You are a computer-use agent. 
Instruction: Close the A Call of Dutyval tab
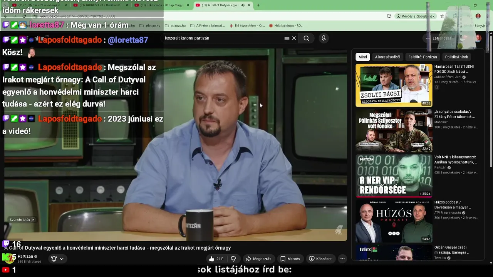(x=249, y=5)
